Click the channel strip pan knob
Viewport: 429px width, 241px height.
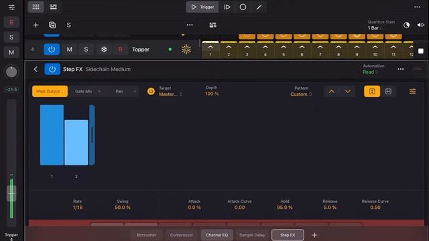(11, 72)
